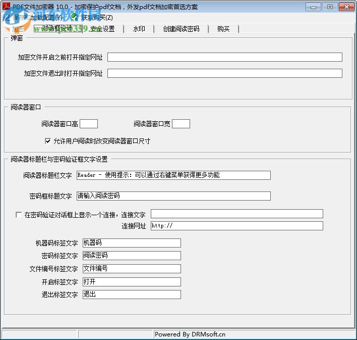Click the 连接网址 field containing http://
This screenshot has width=357, height=340.
tap(237, 226)
